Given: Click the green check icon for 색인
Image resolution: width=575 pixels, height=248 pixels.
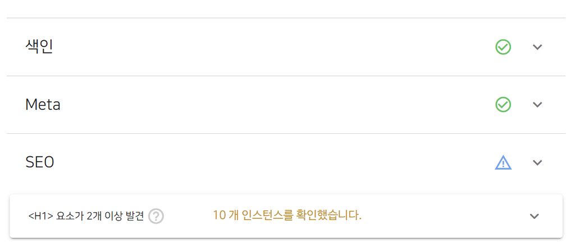Looking at the screenshot, I should tap(503, 47).
